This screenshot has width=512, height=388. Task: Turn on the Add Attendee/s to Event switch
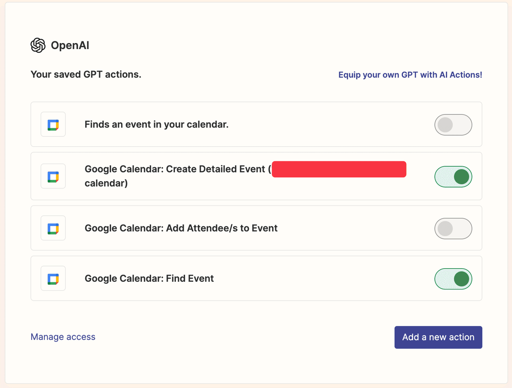coord(453,229)
